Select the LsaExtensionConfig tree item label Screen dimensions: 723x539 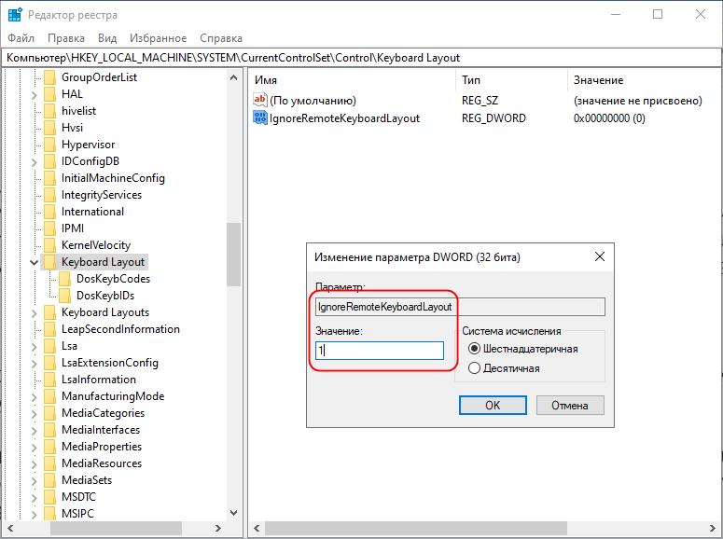110,363
